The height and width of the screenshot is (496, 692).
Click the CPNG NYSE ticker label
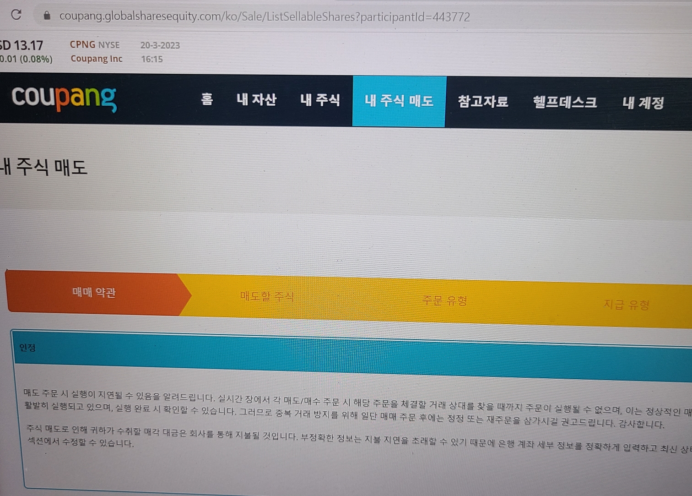tap(95, 45)
